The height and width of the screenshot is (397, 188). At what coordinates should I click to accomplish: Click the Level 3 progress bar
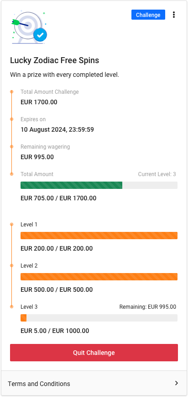99,318
